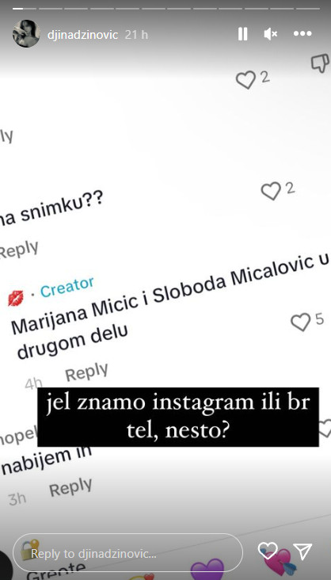Tap the thumbs-down dislike icon
The height and width of the screenshot is (580, 331).
tap(320, 63)
